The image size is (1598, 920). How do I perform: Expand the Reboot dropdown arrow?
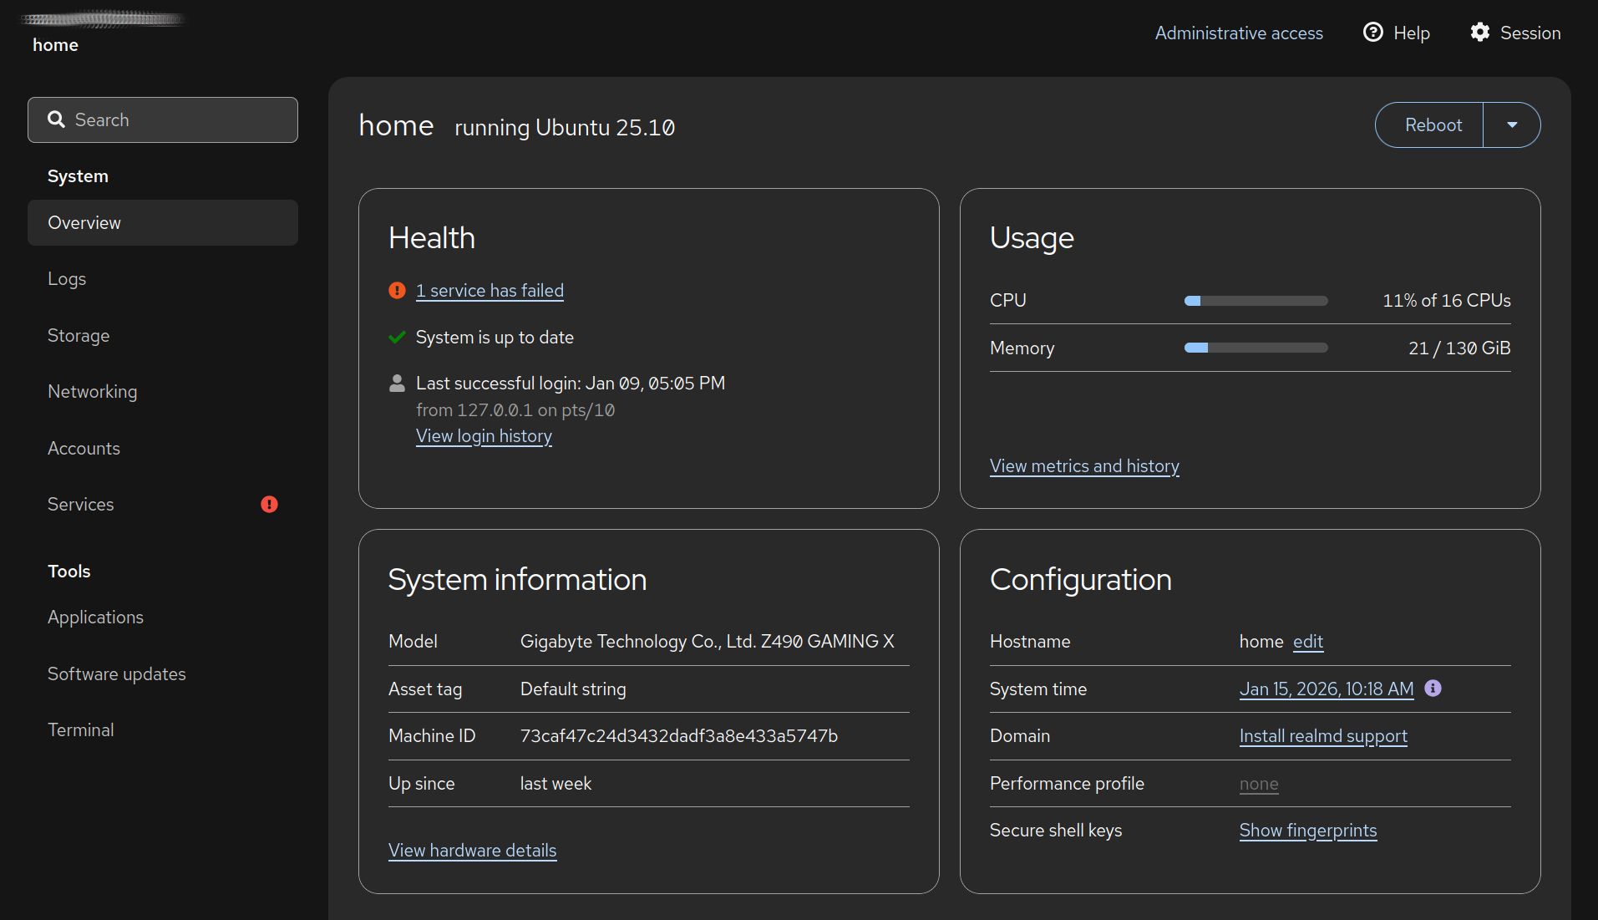pos(1511,125)
